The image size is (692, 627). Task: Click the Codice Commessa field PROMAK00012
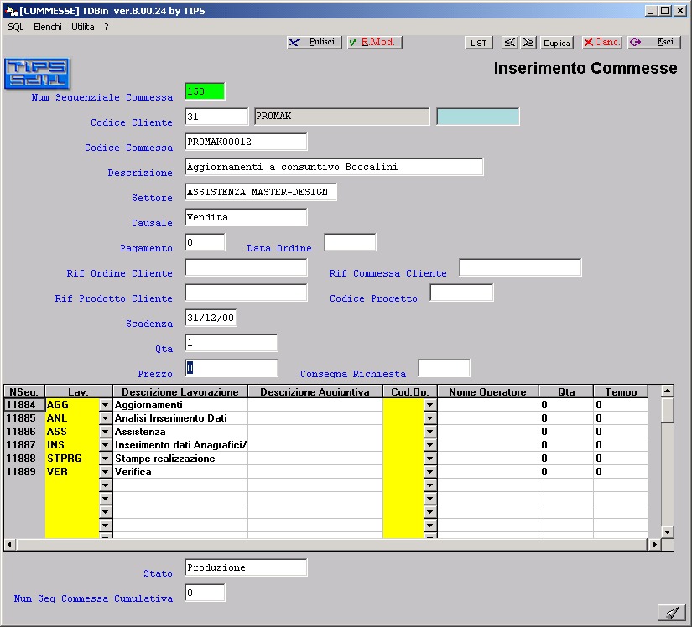(246, 142)
